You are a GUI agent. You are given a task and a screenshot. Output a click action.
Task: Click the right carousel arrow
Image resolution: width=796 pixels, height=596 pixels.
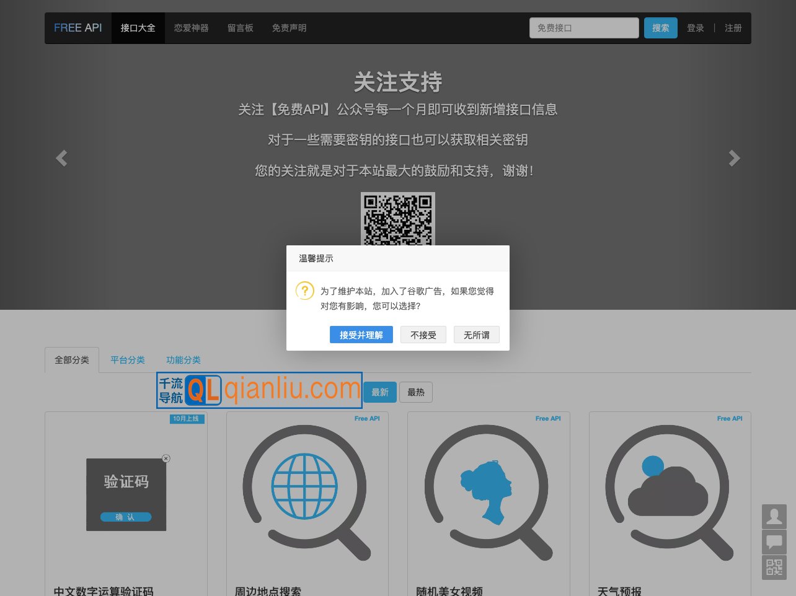point(734,158)
